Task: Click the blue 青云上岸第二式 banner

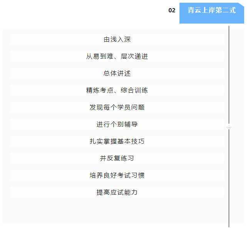Action: (x=212, y=13)
